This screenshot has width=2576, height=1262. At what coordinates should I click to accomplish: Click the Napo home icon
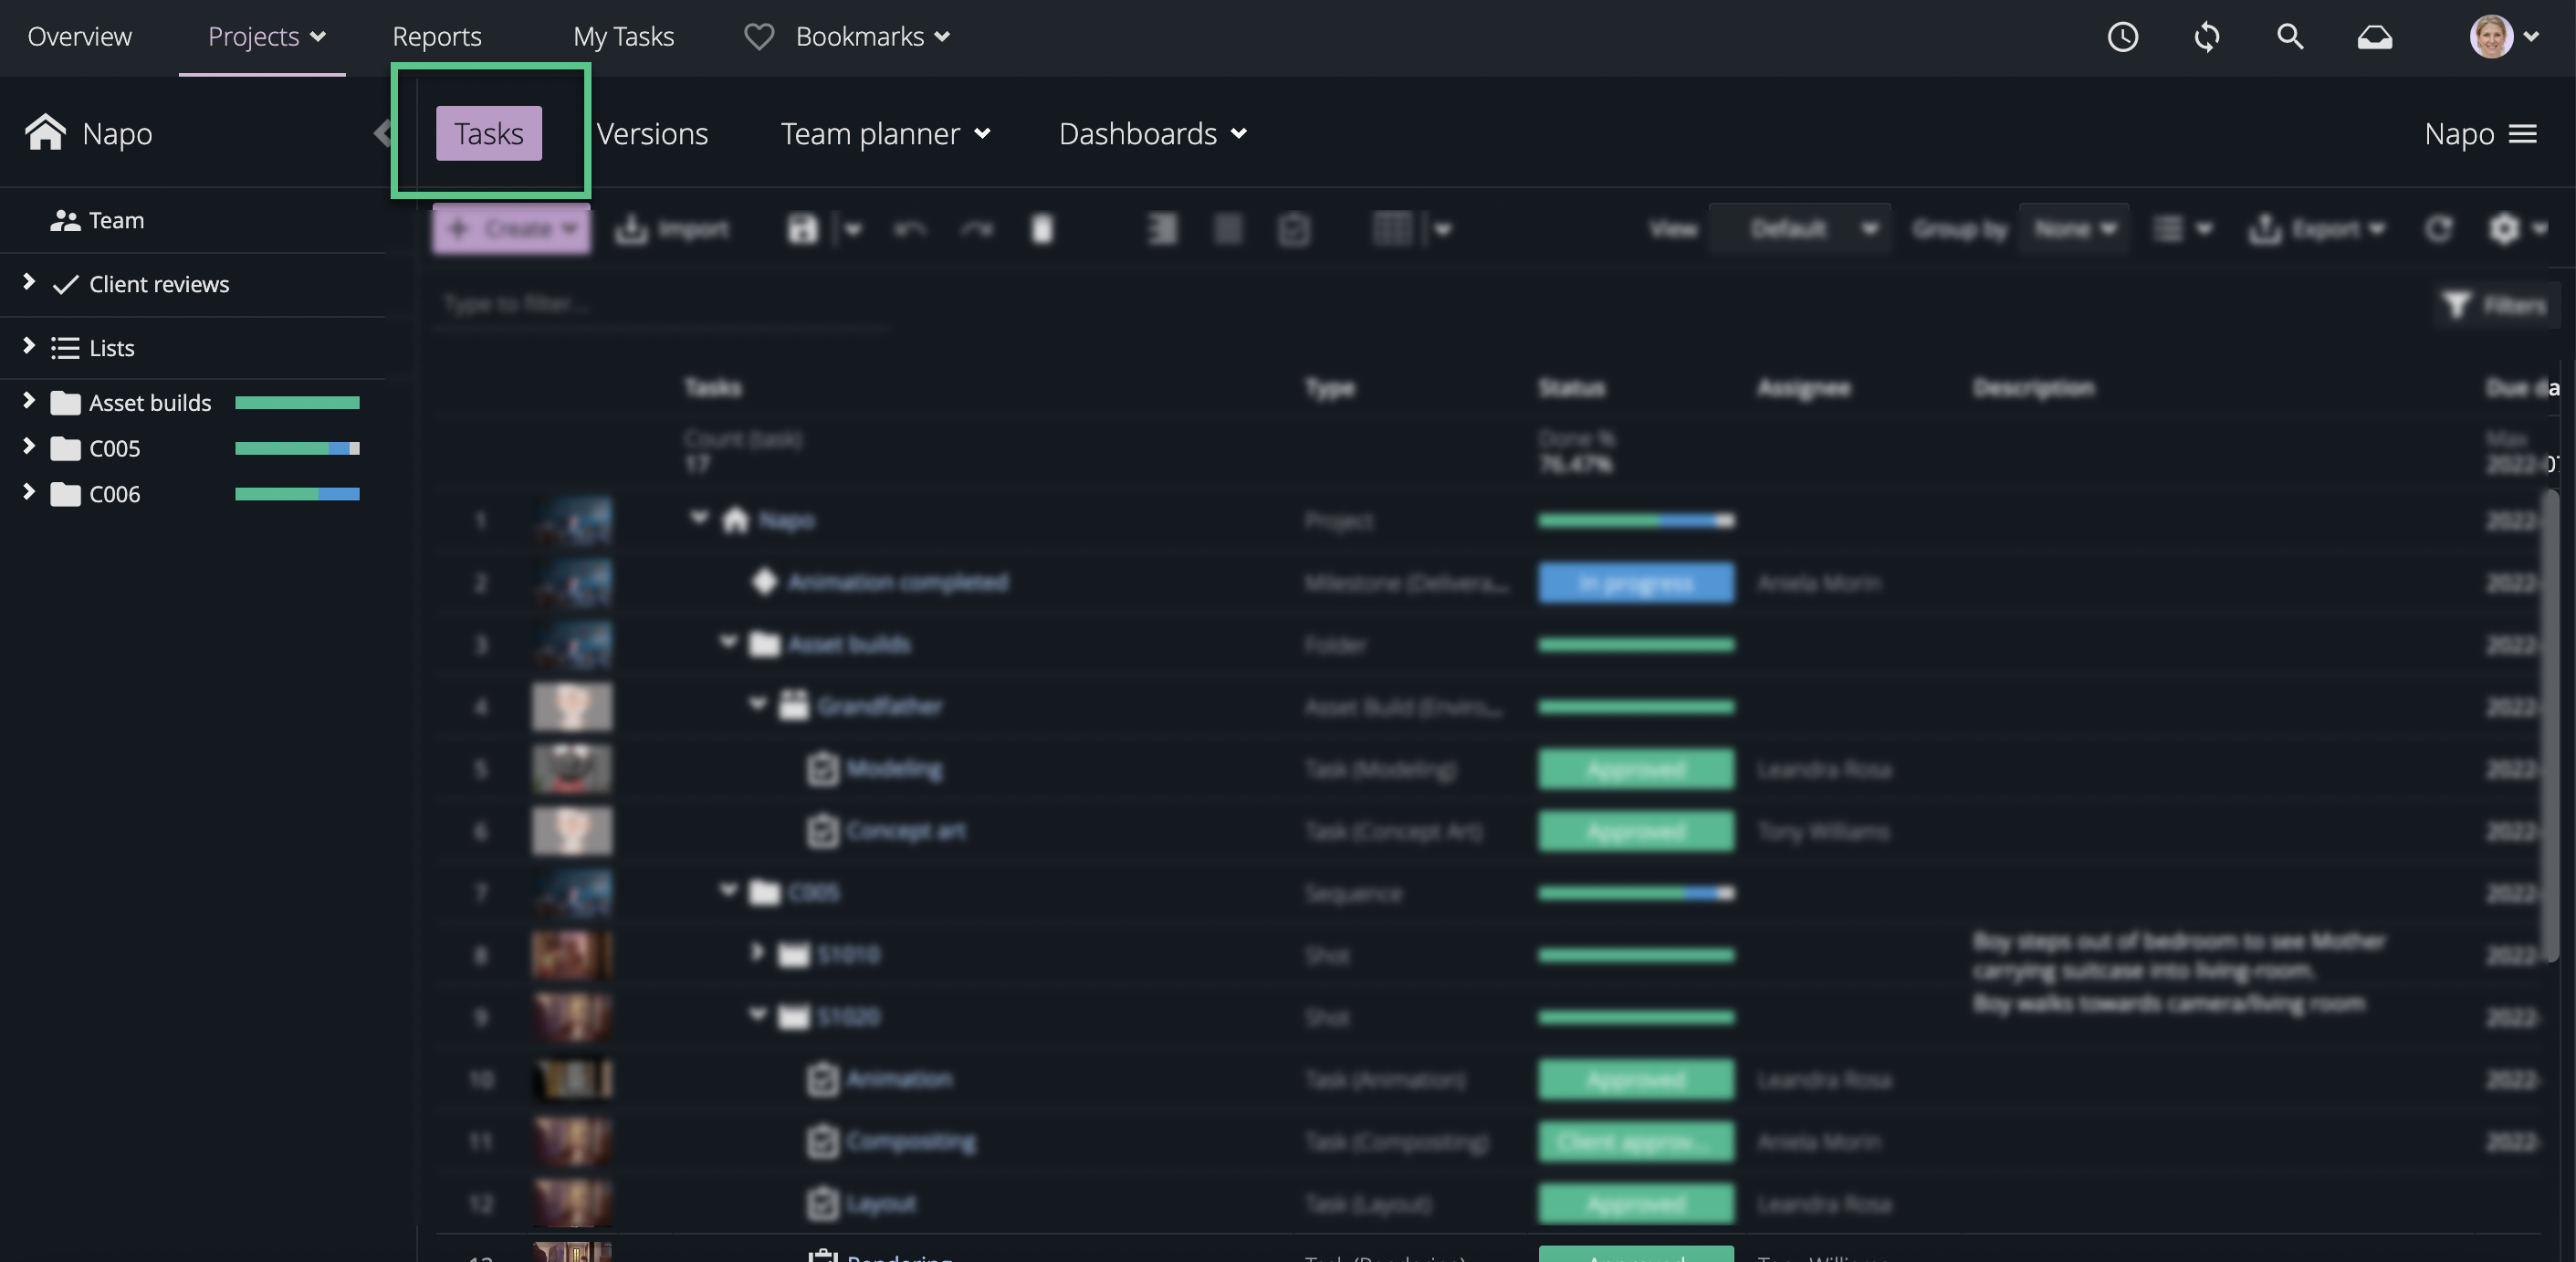pyautogui.click(x=46, y=132)
